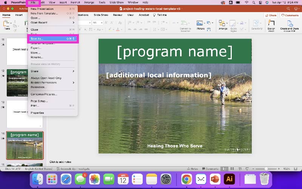Open the Review ribbon tab
The height and width of the screenshot is (189, 302).
coord(117,15)
